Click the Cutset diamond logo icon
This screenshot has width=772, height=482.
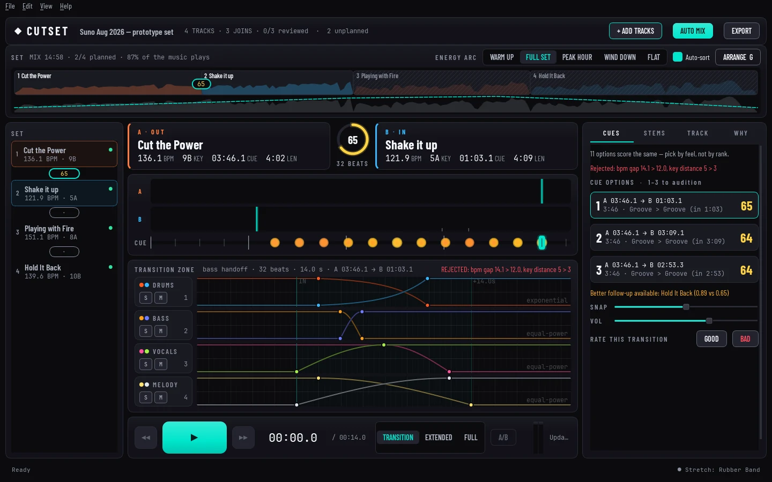point(18,31)
